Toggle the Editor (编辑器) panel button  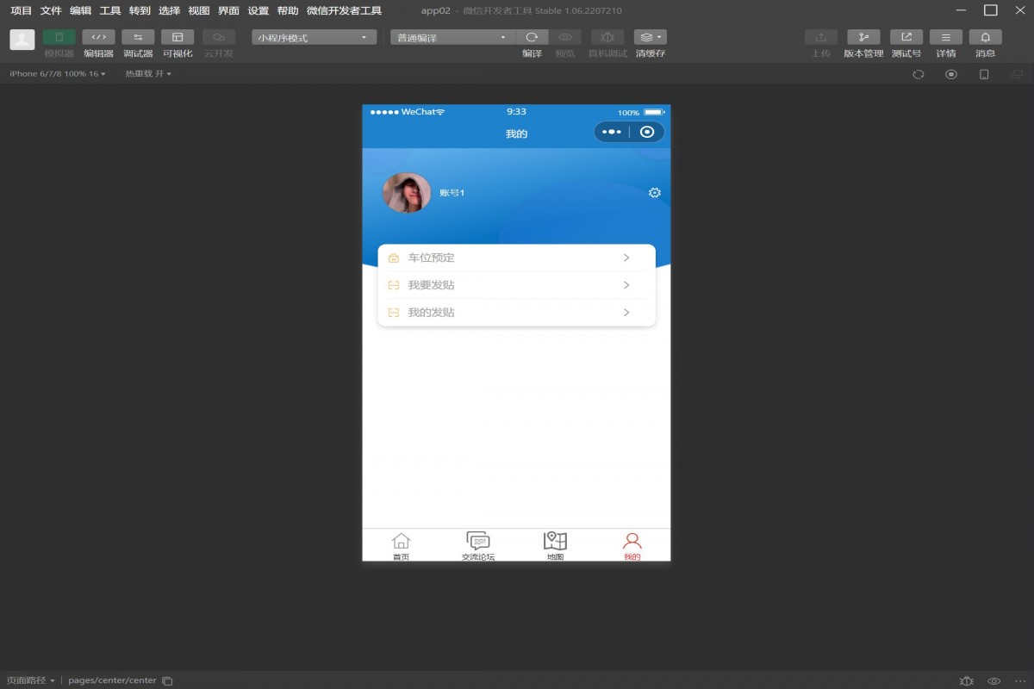(98, 38)
